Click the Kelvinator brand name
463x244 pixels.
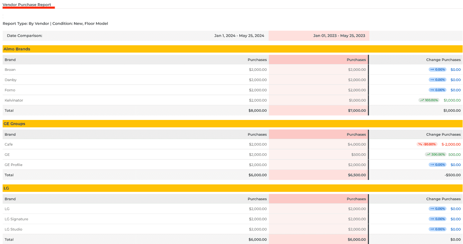(x=14, y=100)
